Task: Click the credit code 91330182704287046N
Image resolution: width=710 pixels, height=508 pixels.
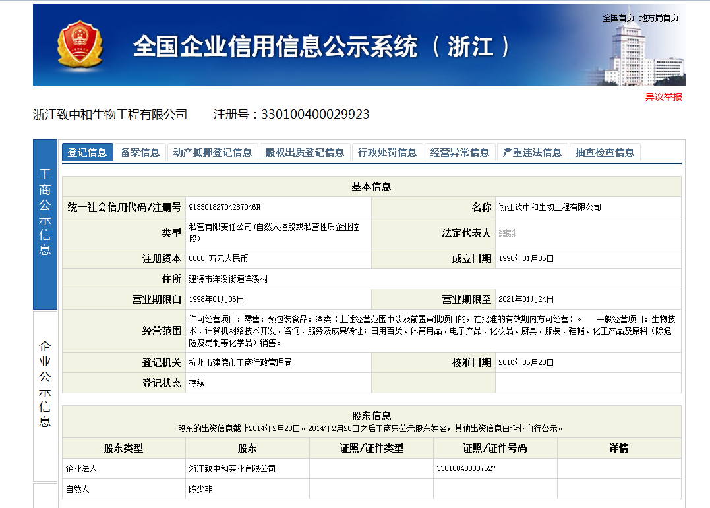Action: click(x=225, y=207)
